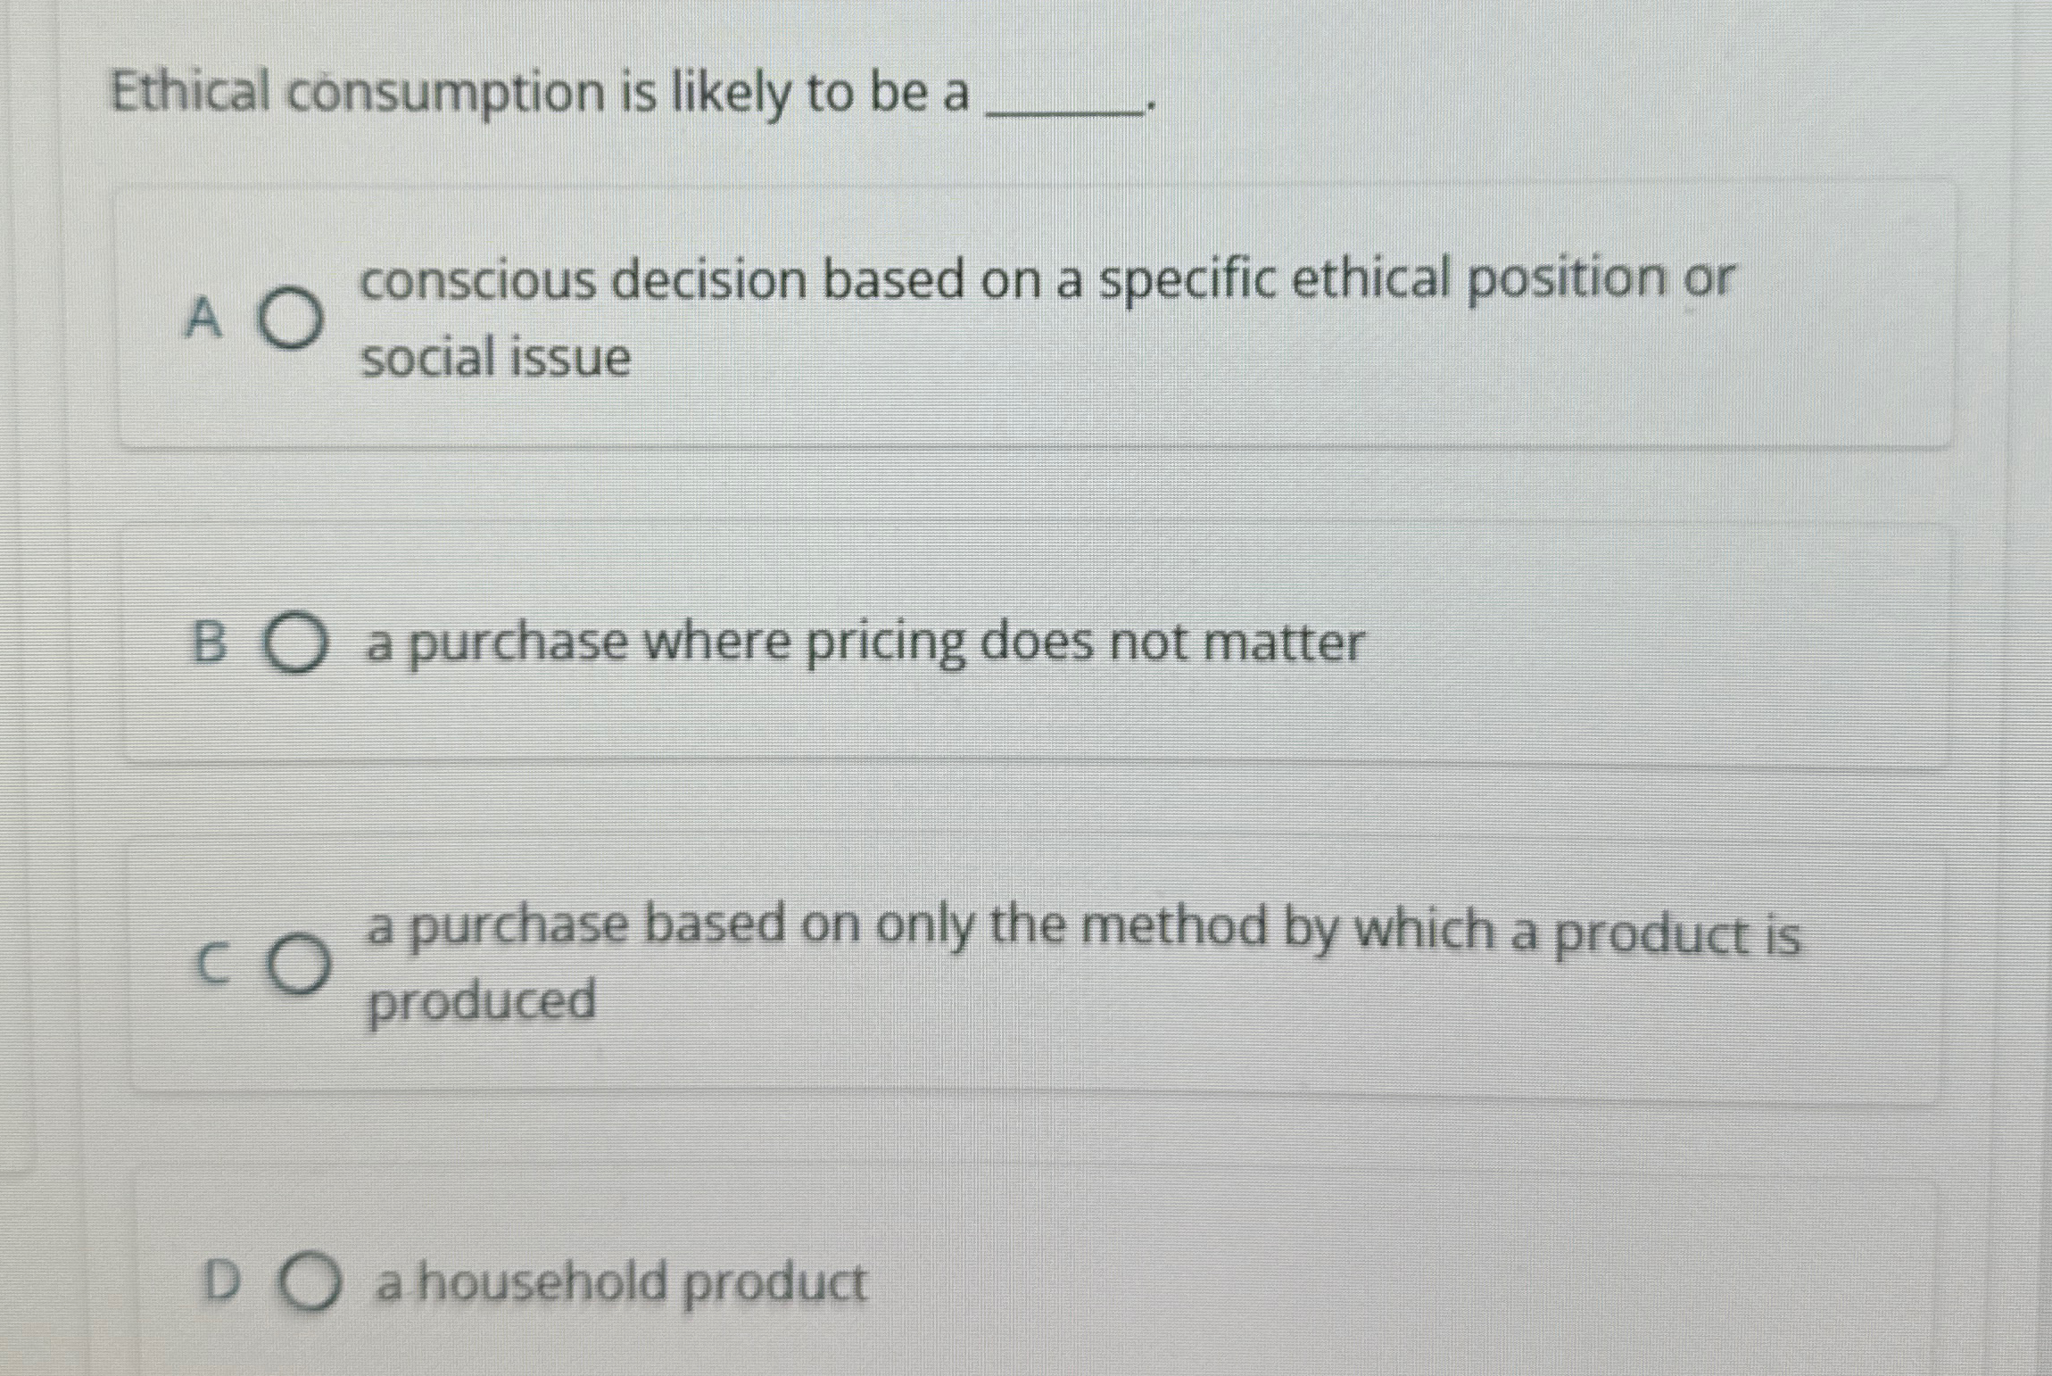This screenshot has height=1376, width=2052.
Task: Click empty right side of option D card
Action: [x=1427, y=1283]
